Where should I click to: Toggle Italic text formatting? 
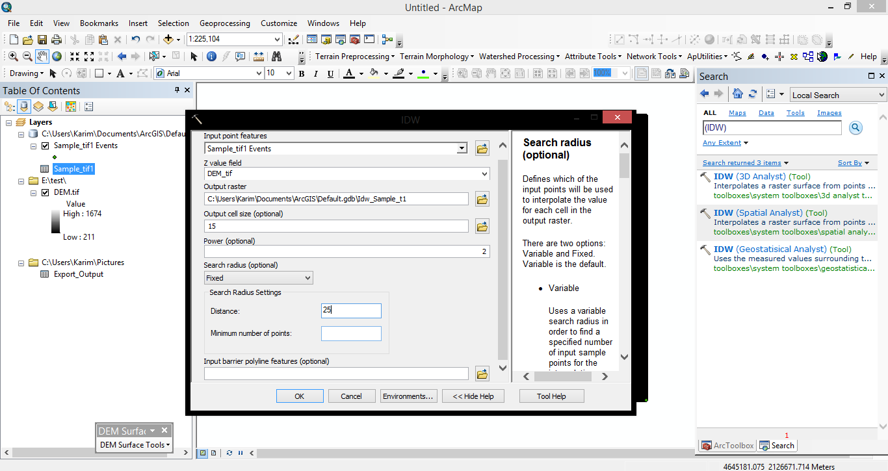(316, 73)
